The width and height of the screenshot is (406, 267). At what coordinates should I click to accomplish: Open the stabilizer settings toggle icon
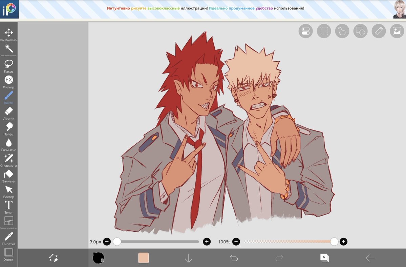click(x=305, y=31)
